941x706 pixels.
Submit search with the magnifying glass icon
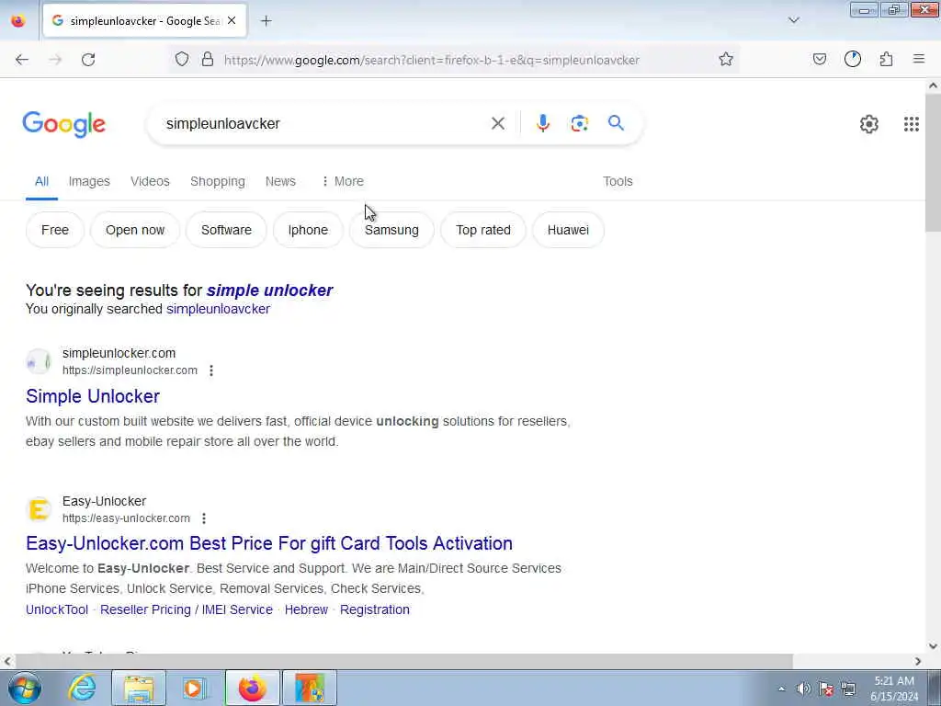tap(616, 123)
